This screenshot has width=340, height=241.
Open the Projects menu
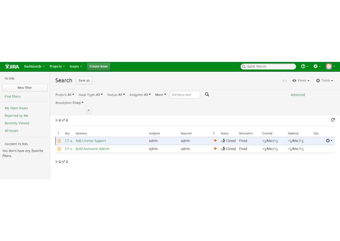57,66
